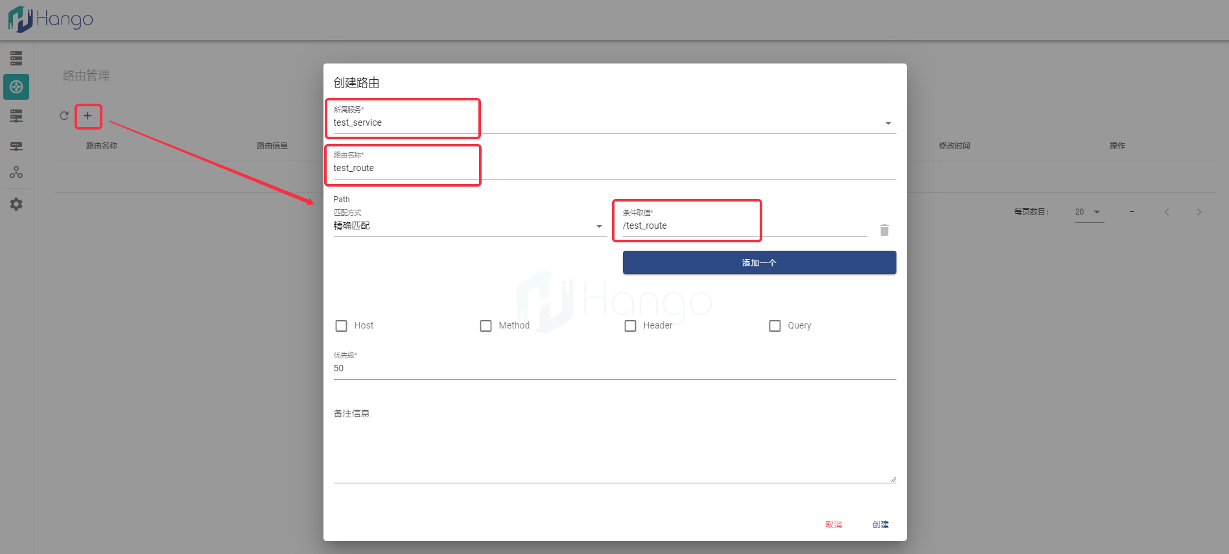1229x554 pixels.
Task: Click 取消 to cancel the dialog
Action: [834, 525]
